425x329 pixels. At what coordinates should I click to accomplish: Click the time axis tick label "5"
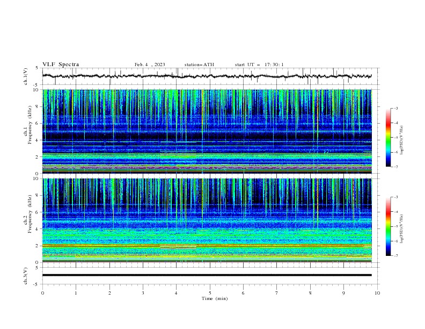point(210,293)
